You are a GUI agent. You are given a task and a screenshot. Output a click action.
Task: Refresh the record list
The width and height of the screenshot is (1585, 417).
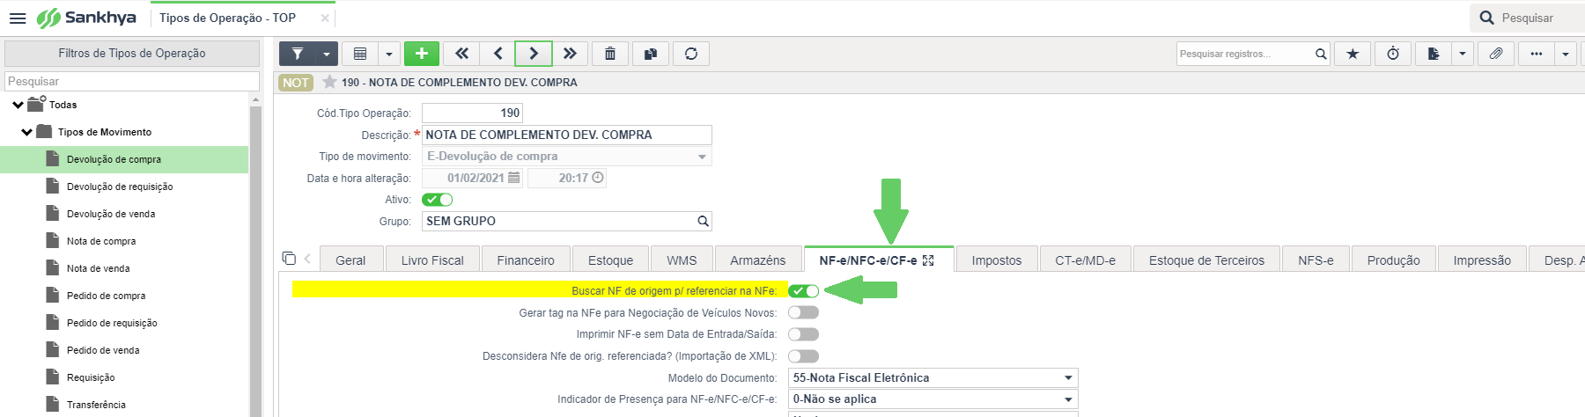coord(691,54)
